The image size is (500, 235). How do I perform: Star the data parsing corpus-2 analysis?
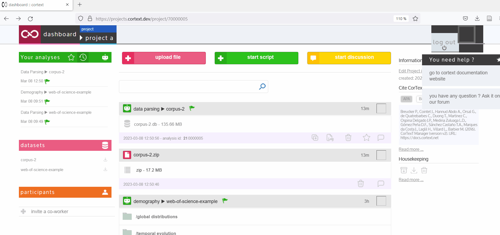366,137
